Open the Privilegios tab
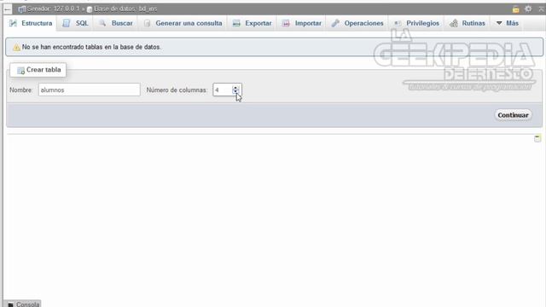The height and width of the screenshot is (307, 546). click(416, 23)
